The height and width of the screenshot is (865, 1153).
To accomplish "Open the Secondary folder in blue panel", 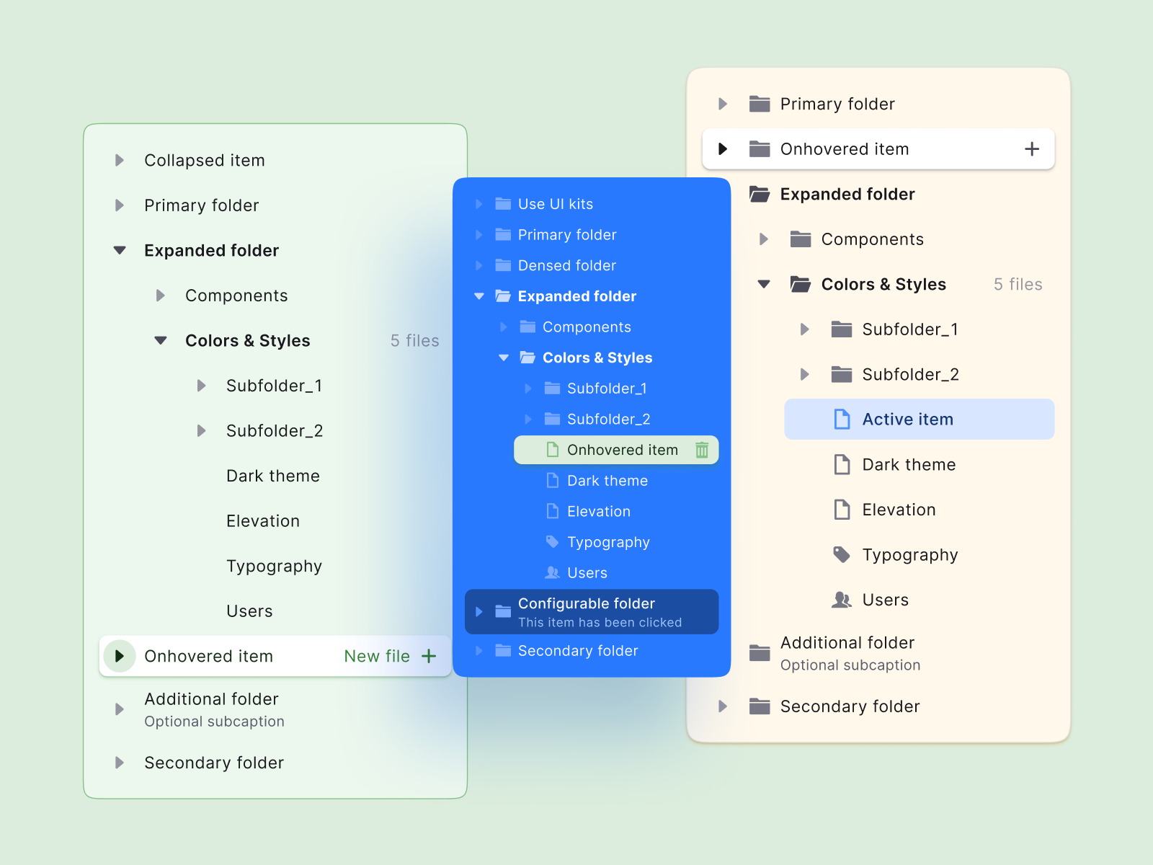I will coord(578,650).
